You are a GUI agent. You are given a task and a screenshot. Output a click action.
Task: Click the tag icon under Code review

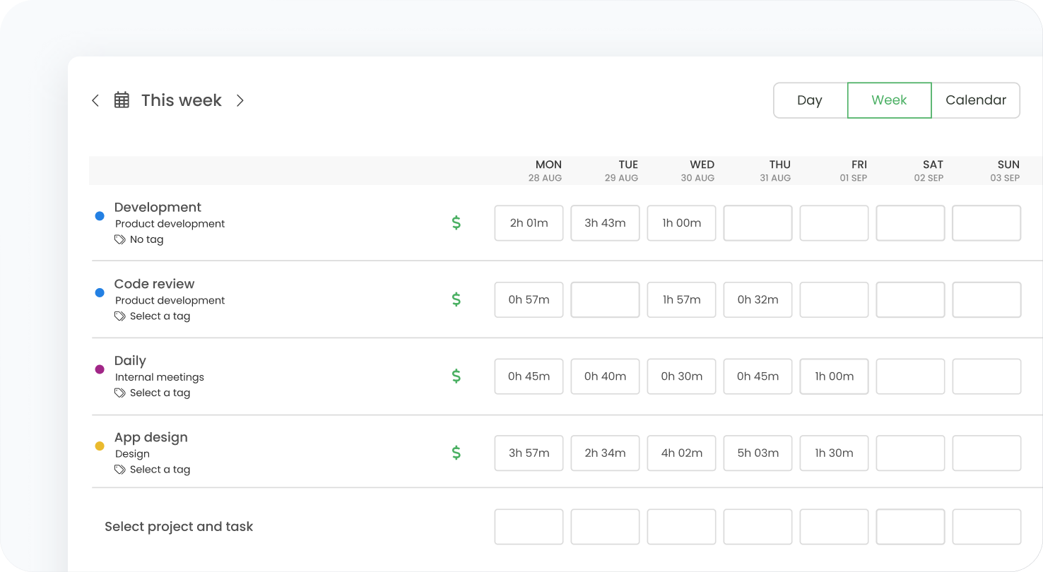tap(120, 316)
